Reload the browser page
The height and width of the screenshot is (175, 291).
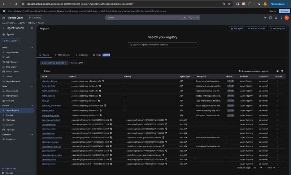click(x=16, y=4)
